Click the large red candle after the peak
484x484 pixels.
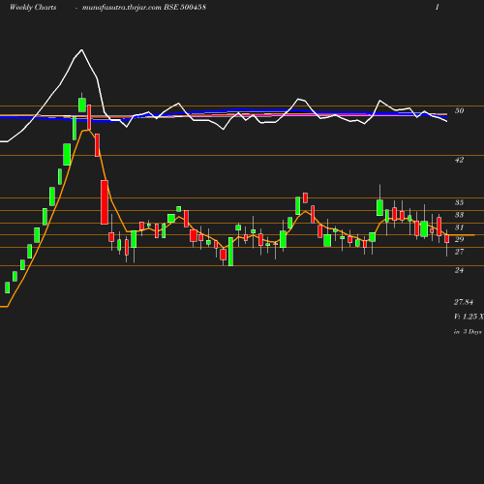[105, 202]
